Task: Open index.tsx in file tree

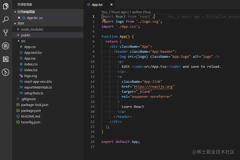Action: (x=48, y=70)
